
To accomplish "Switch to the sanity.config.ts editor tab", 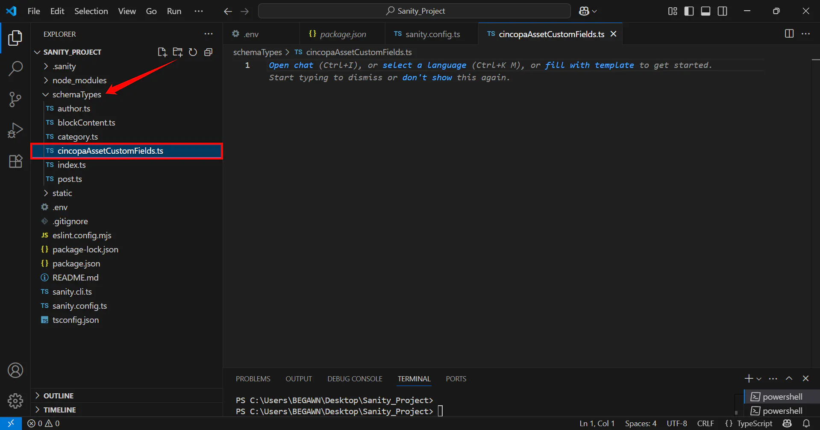I will point(431,34).
